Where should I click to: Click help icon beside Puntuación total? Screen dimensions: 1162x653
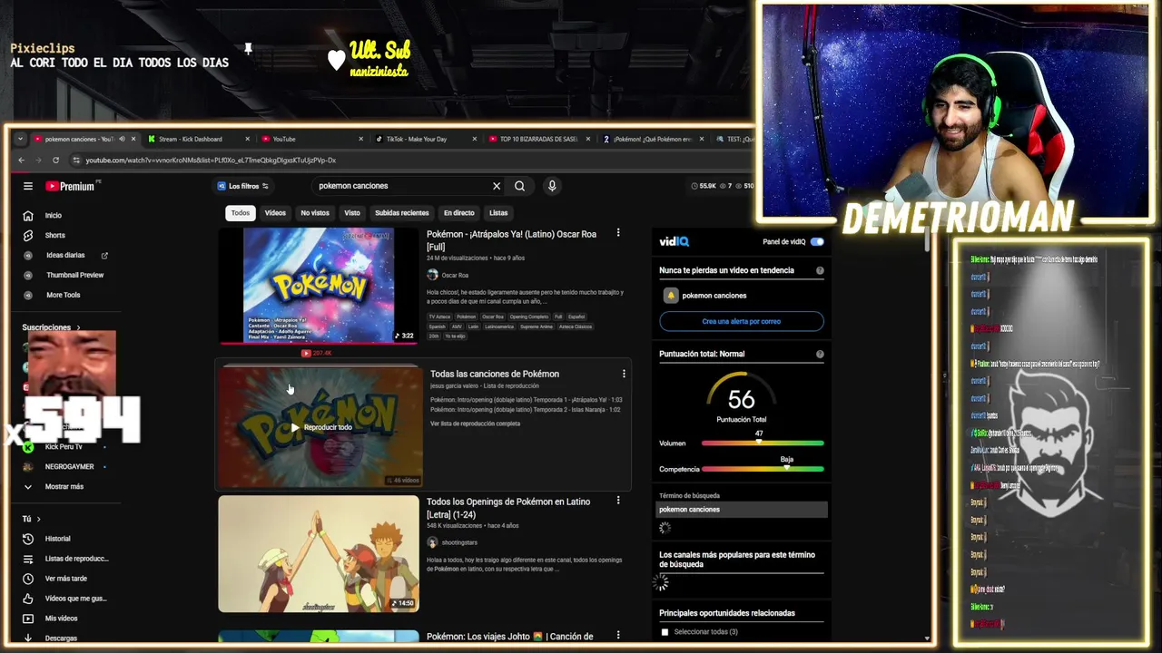[x=820, y=354]
